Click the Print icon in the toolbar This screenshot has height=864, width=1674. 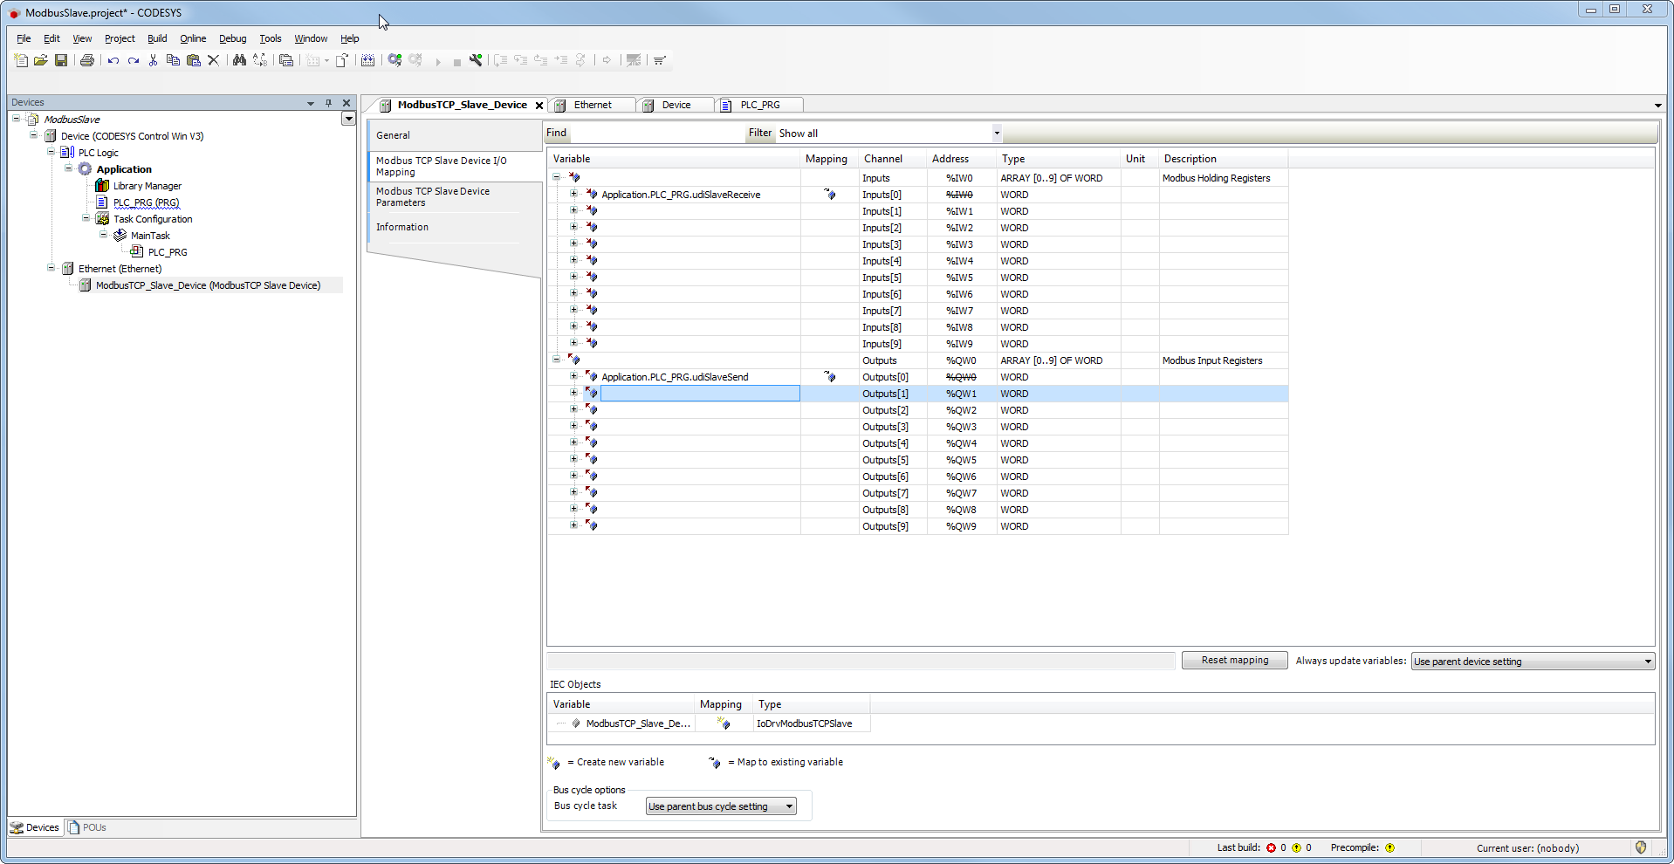tap(87, 60)
